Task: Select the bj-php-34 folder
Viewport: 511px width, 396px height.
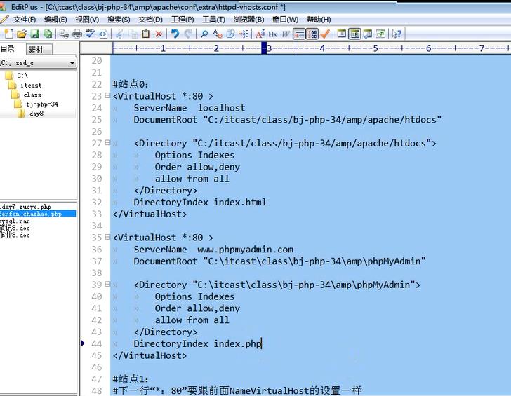Action: coord(42,104)
